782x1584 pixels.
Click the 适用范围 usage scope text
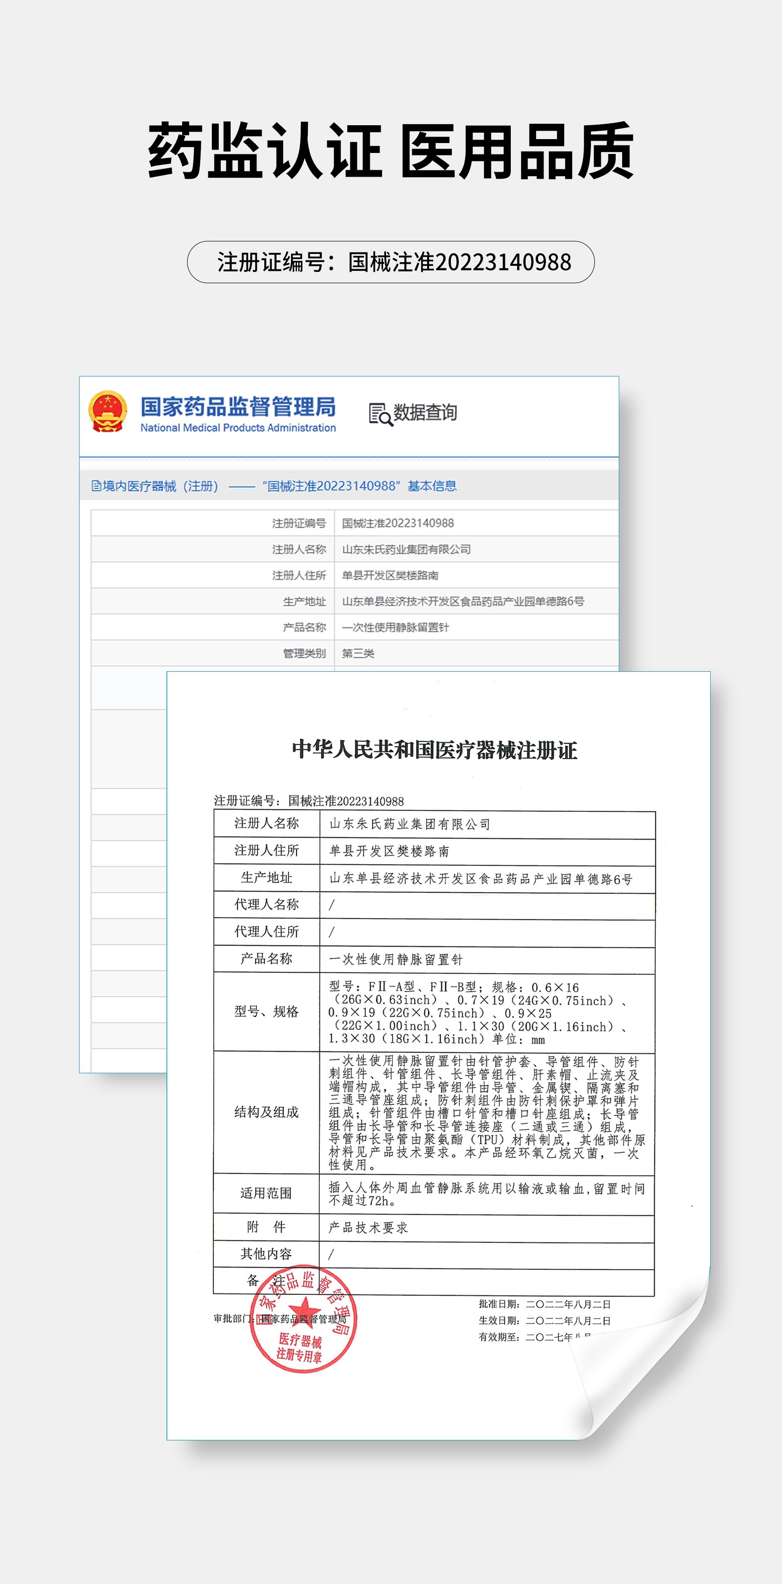point(486,1193)
